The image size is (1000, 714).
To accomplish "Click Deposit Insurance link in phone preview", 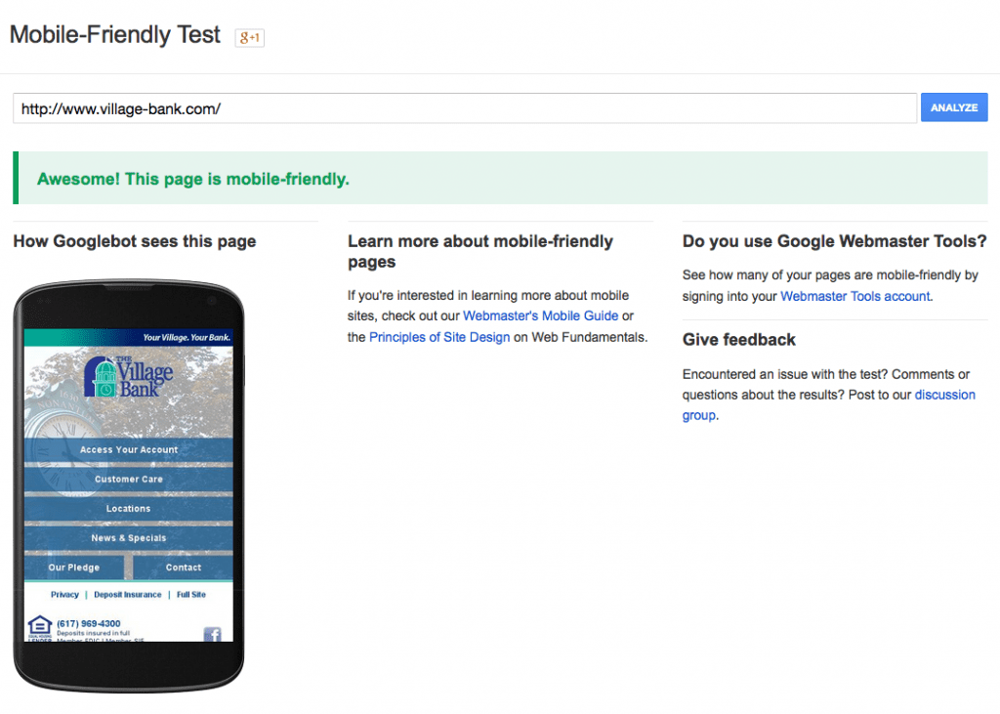I will click(128, 595).
